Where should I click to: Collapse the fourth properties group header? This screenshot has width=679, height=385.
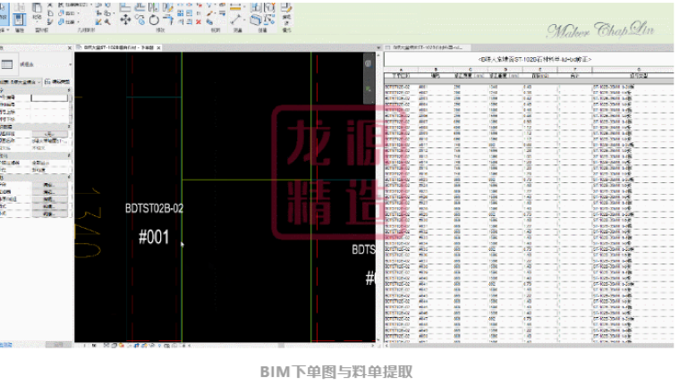[x=35, y=178]
